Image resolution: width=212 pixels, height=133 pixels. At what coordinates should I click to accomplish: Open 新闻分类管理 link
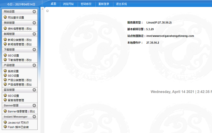16,40
